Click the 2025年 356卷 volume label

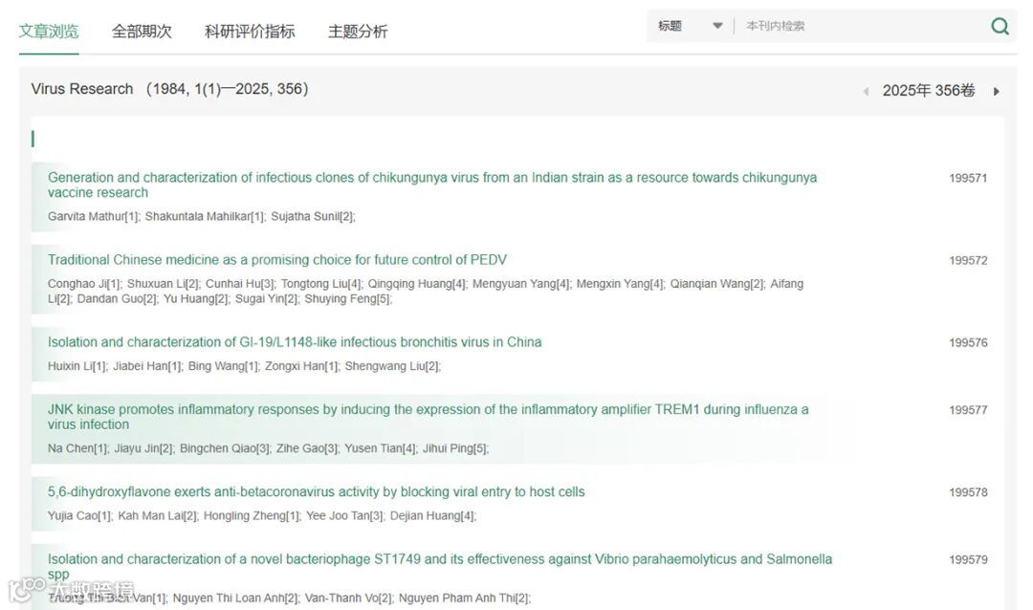point(929,91)
